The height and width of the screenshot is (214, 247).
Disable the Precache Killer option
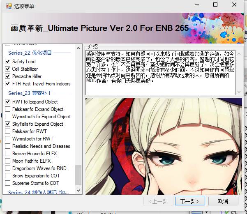point(7,76)
